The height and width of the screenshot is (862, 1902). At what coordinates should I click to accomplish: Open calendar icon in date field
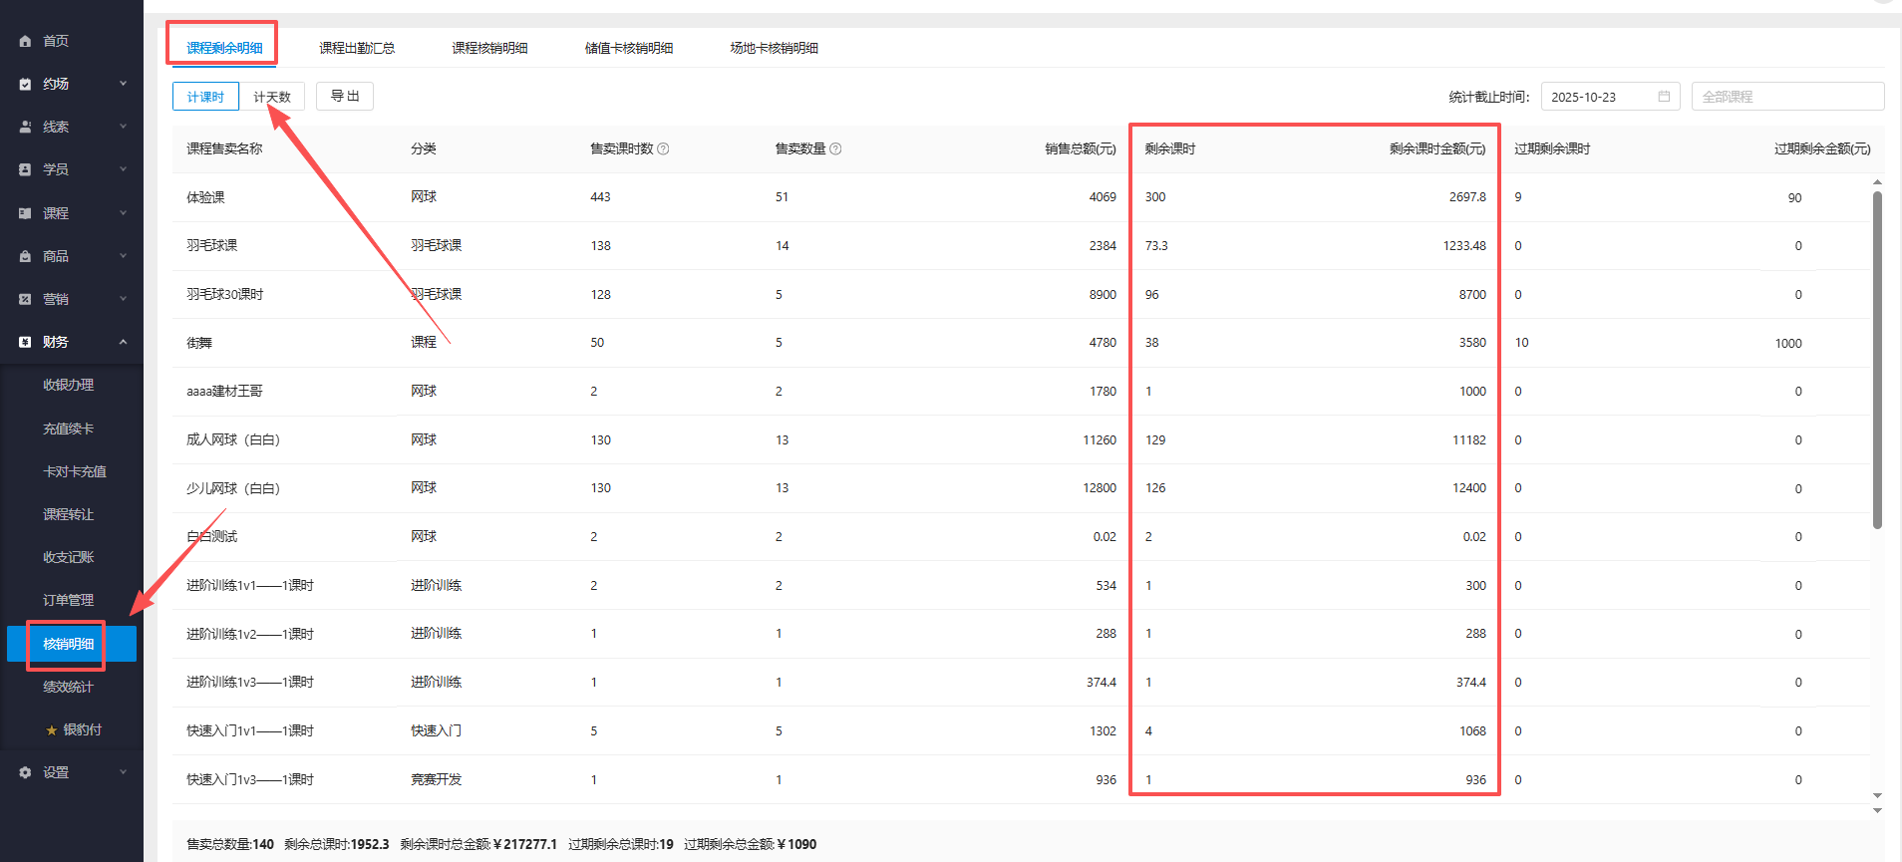1664,97
